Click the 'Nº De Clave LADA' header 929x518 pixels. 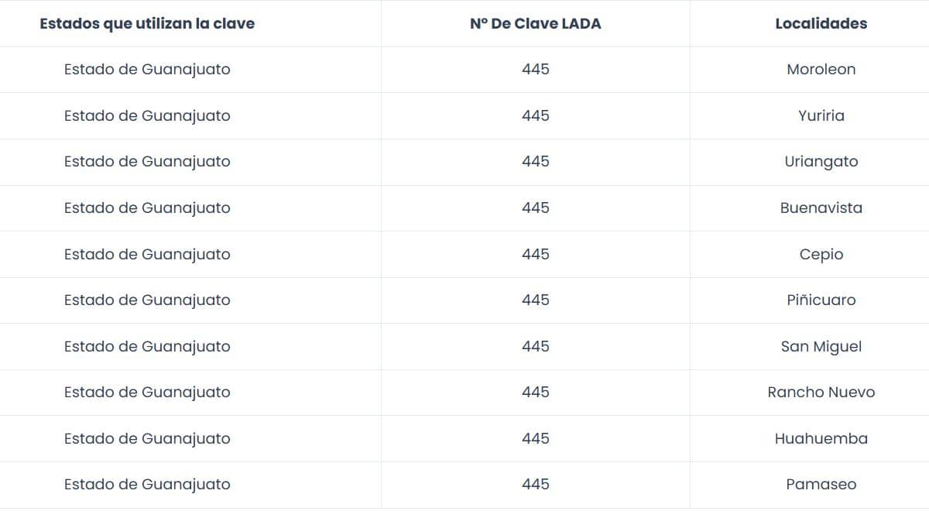535,23
